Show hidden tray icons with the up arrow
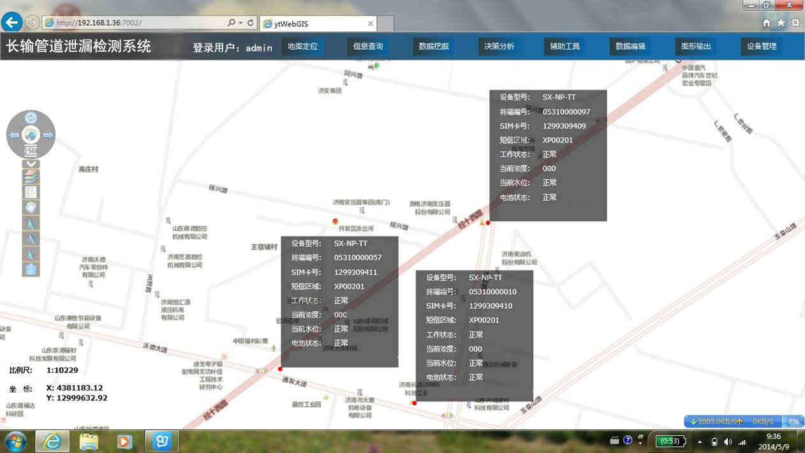 click(x=700, y=442)
